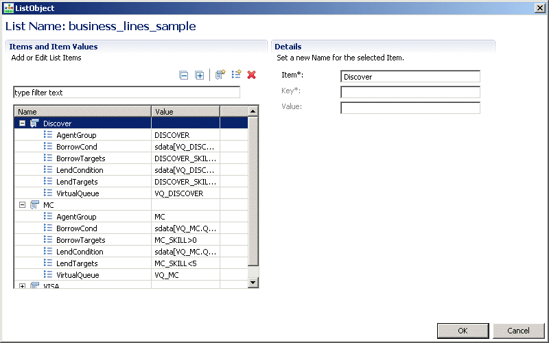Click the VQ_DISCOVER value cell
Image resolution: width=549 pixels, height=343 pixels.
pos(185,193)
